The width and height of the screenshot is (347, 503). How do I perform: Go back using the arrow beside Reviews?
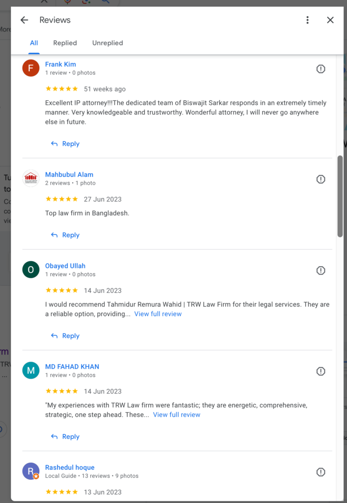pyautogui.click(x=25, y=20)
